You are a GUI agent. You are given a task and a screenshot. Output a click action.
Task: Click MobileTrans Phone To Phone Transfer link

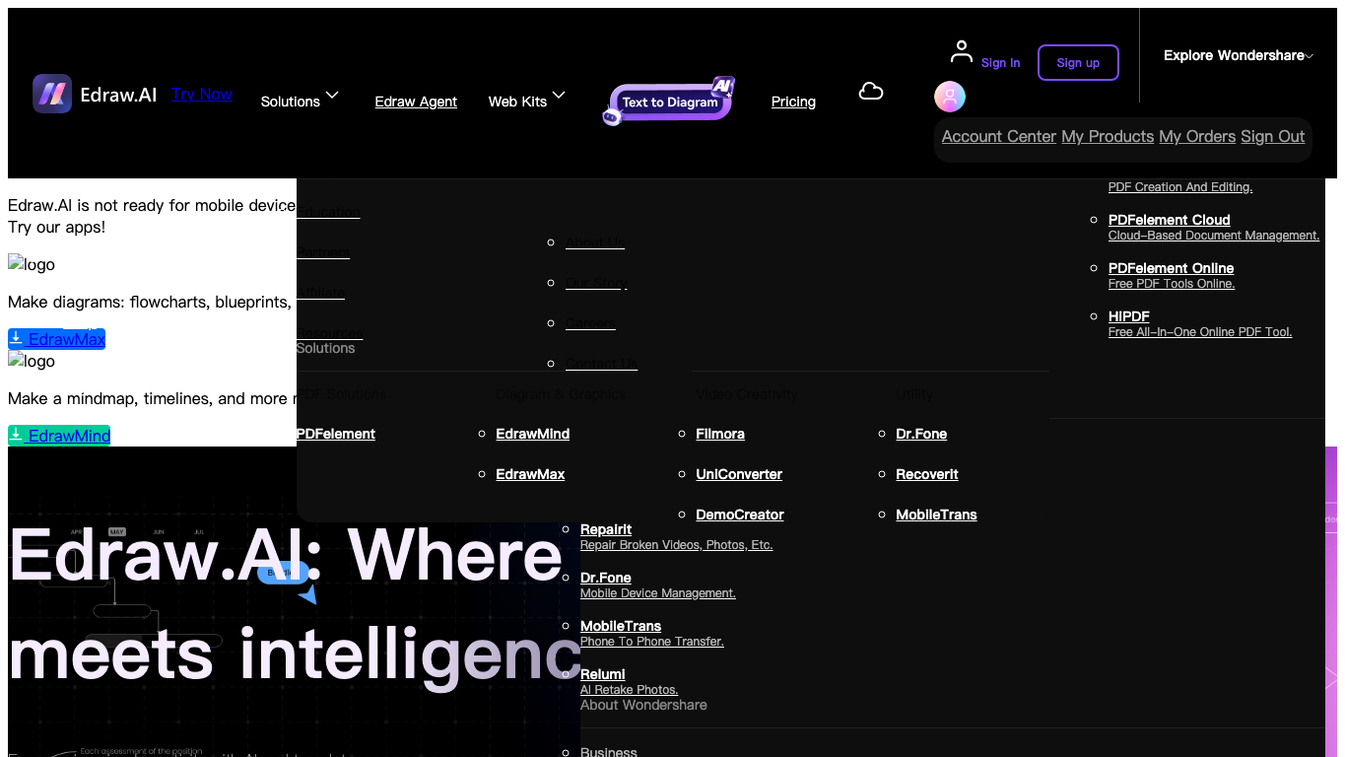coord(620,626)
